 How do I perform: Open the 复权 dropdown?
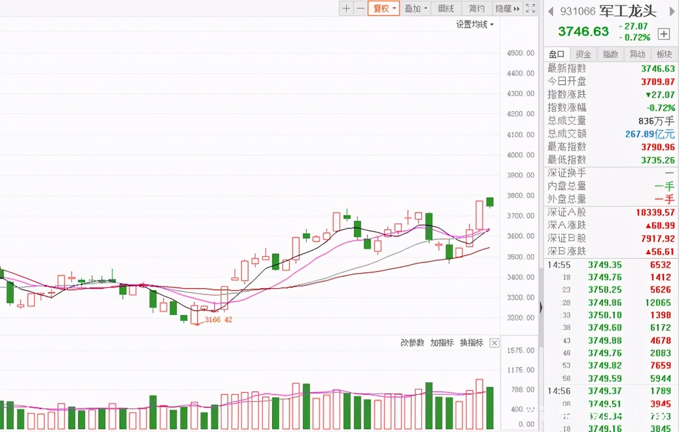[x=384, y=8]
